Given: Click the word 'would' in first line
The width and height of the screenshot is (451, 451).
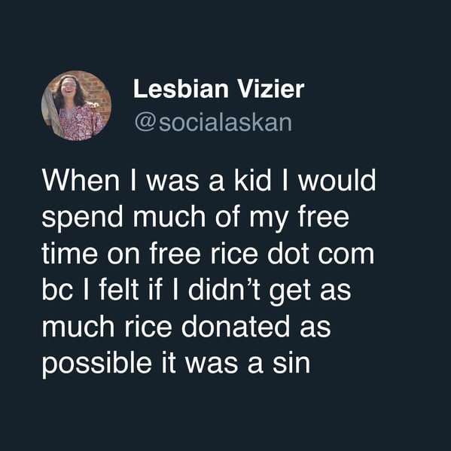Looking at the screenshot, I should coord(337,181).
